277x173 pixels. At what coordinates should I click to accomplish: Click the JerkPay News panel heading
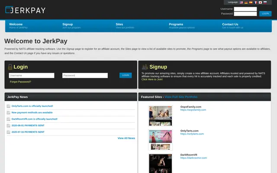[x=17, y=97]
